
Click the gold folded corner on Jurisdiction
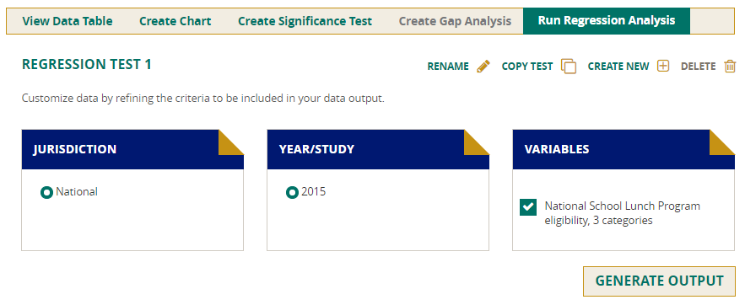(x=231, y=142)
